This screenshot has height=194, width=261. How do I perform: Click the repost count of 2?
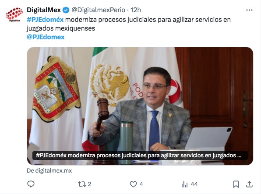(89, 184)
